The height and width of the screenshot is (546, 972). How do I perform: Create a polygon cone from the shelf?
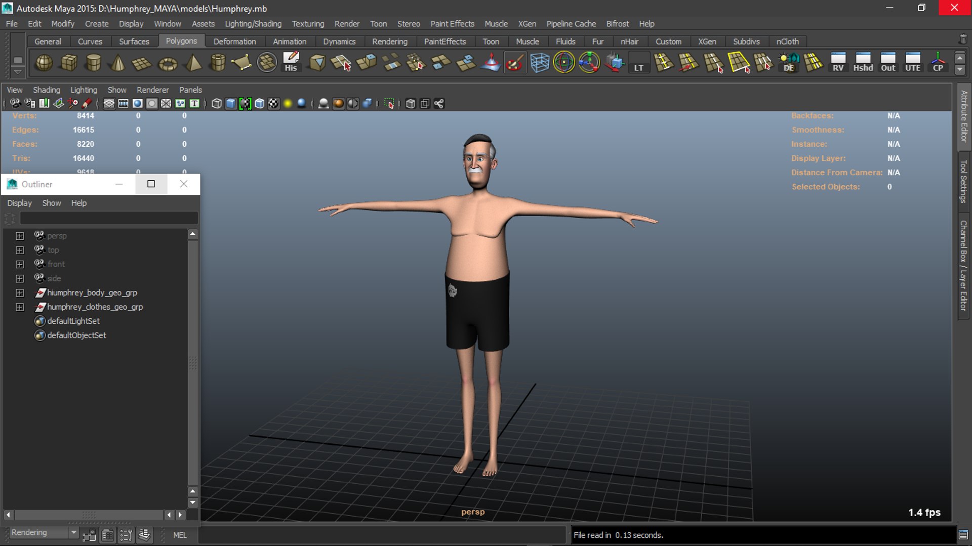coord(118,63)
